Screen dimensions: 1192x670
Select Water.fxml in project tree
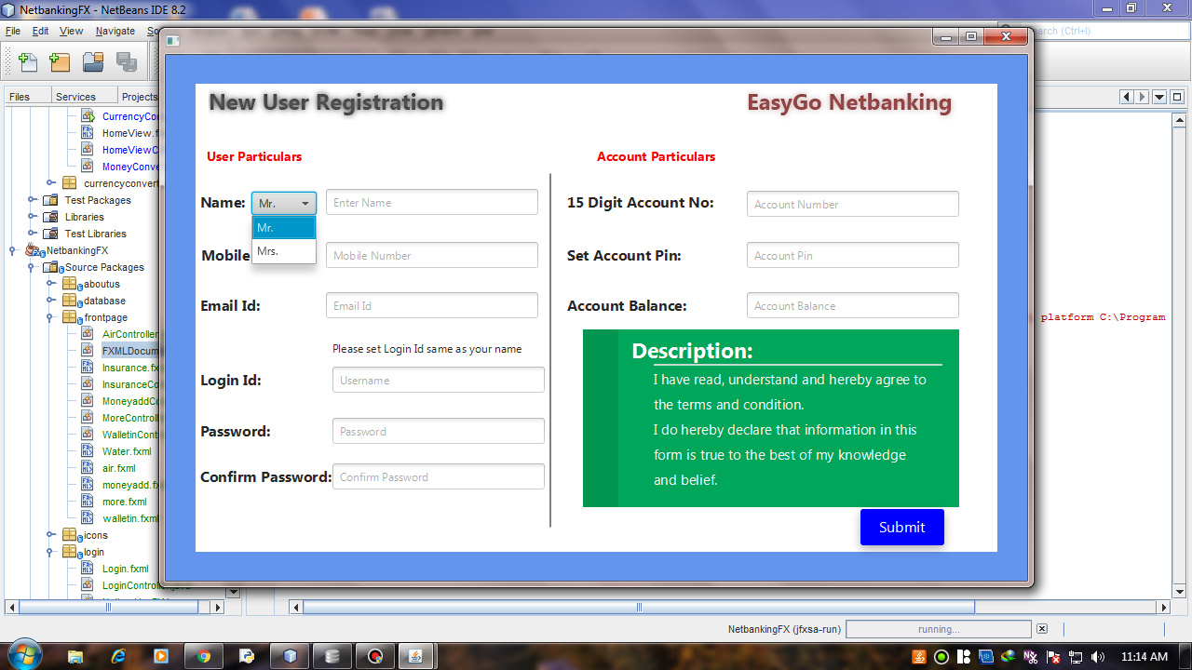click(127, 451)
